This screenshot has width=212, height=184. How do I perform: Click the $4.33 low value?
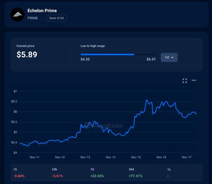[85, 59]
